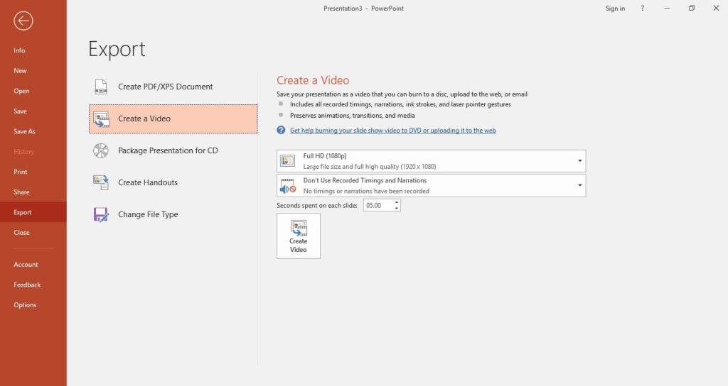The image size is (728, 386).
Task: Click the back arrow circle icon
Action: pyautogui.click(x=23, y=21)
